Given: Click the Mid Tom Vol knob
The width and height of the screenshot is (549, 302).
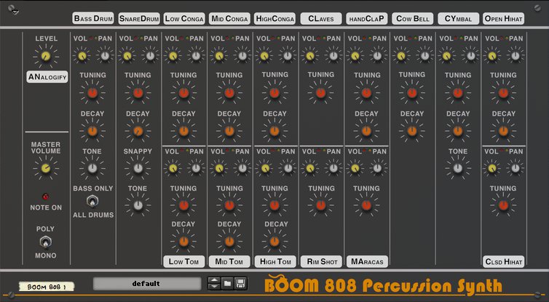Looking at the screenshot, I should (219, 168).
